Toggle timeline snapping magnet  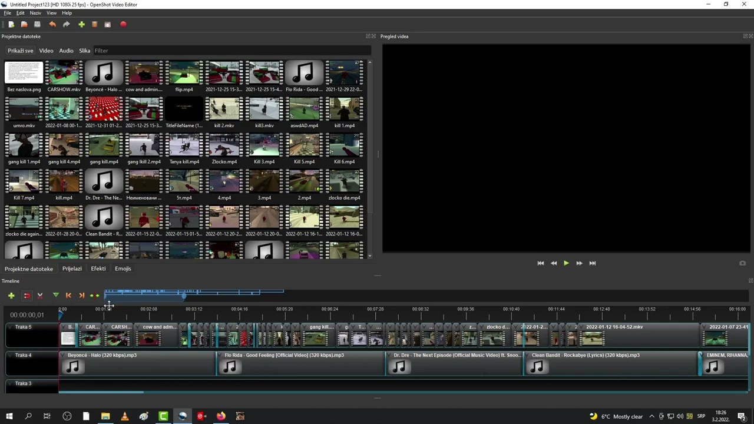click(27, 296)
